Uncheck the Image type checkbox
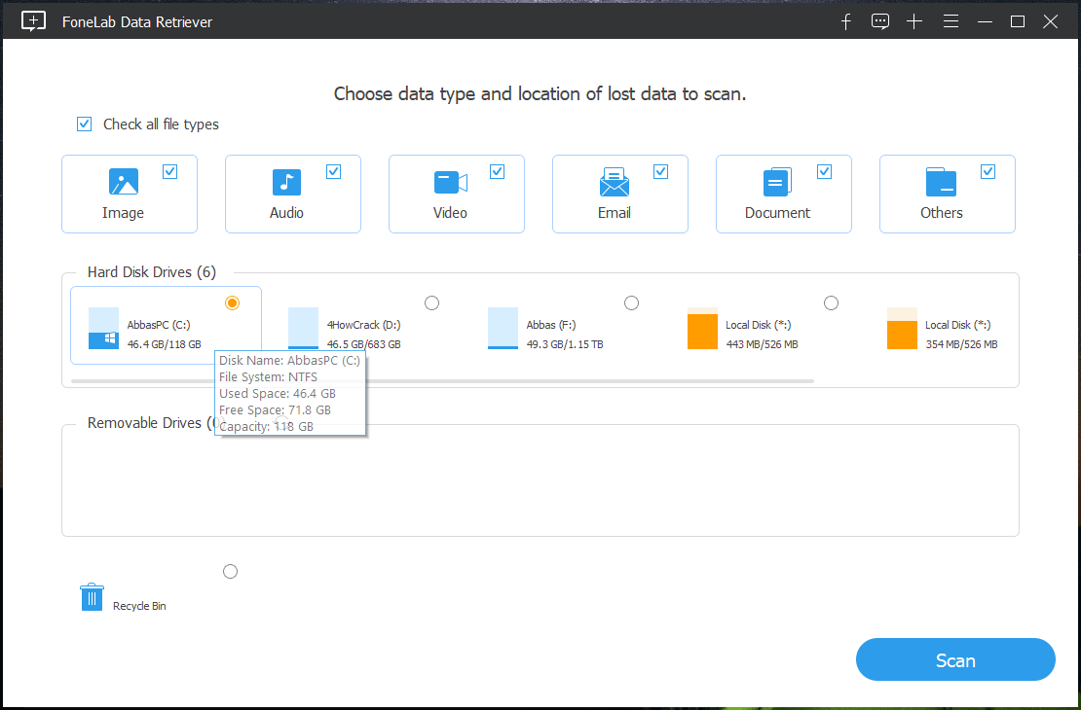The width and height of the screenshot is (1081, 710). coord(170,171)
